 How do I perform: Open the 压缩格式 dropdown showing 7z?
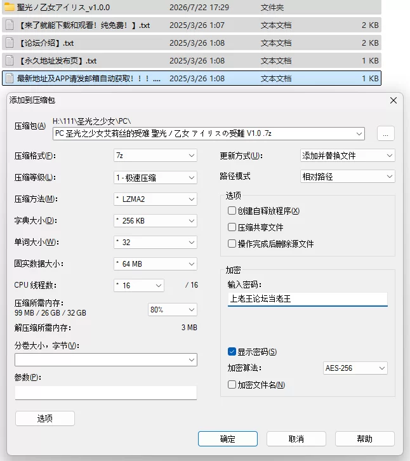tap(155, 155)
